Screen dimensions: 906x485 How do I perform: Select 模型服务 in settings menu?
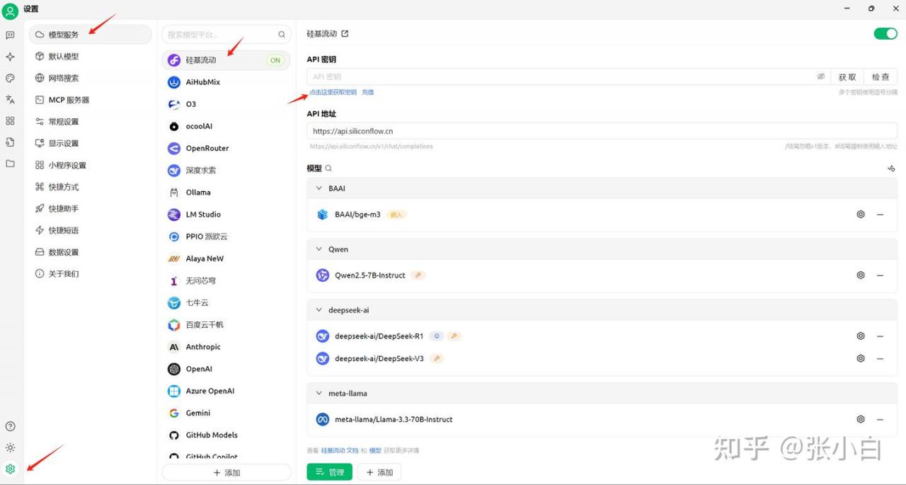[x=90, y=35]
